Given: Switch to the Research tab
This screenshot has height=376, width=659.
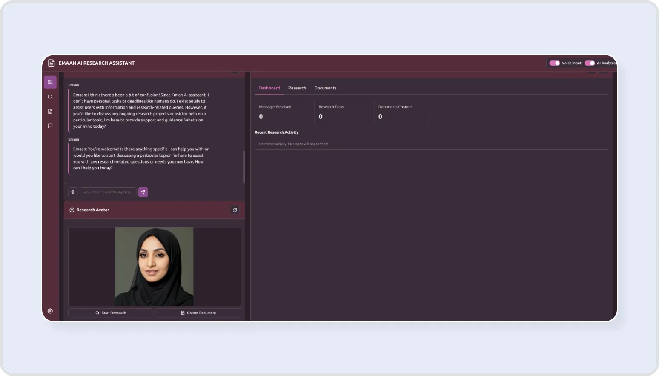Looking at the screenshot, I should click(x=297, y=88).
